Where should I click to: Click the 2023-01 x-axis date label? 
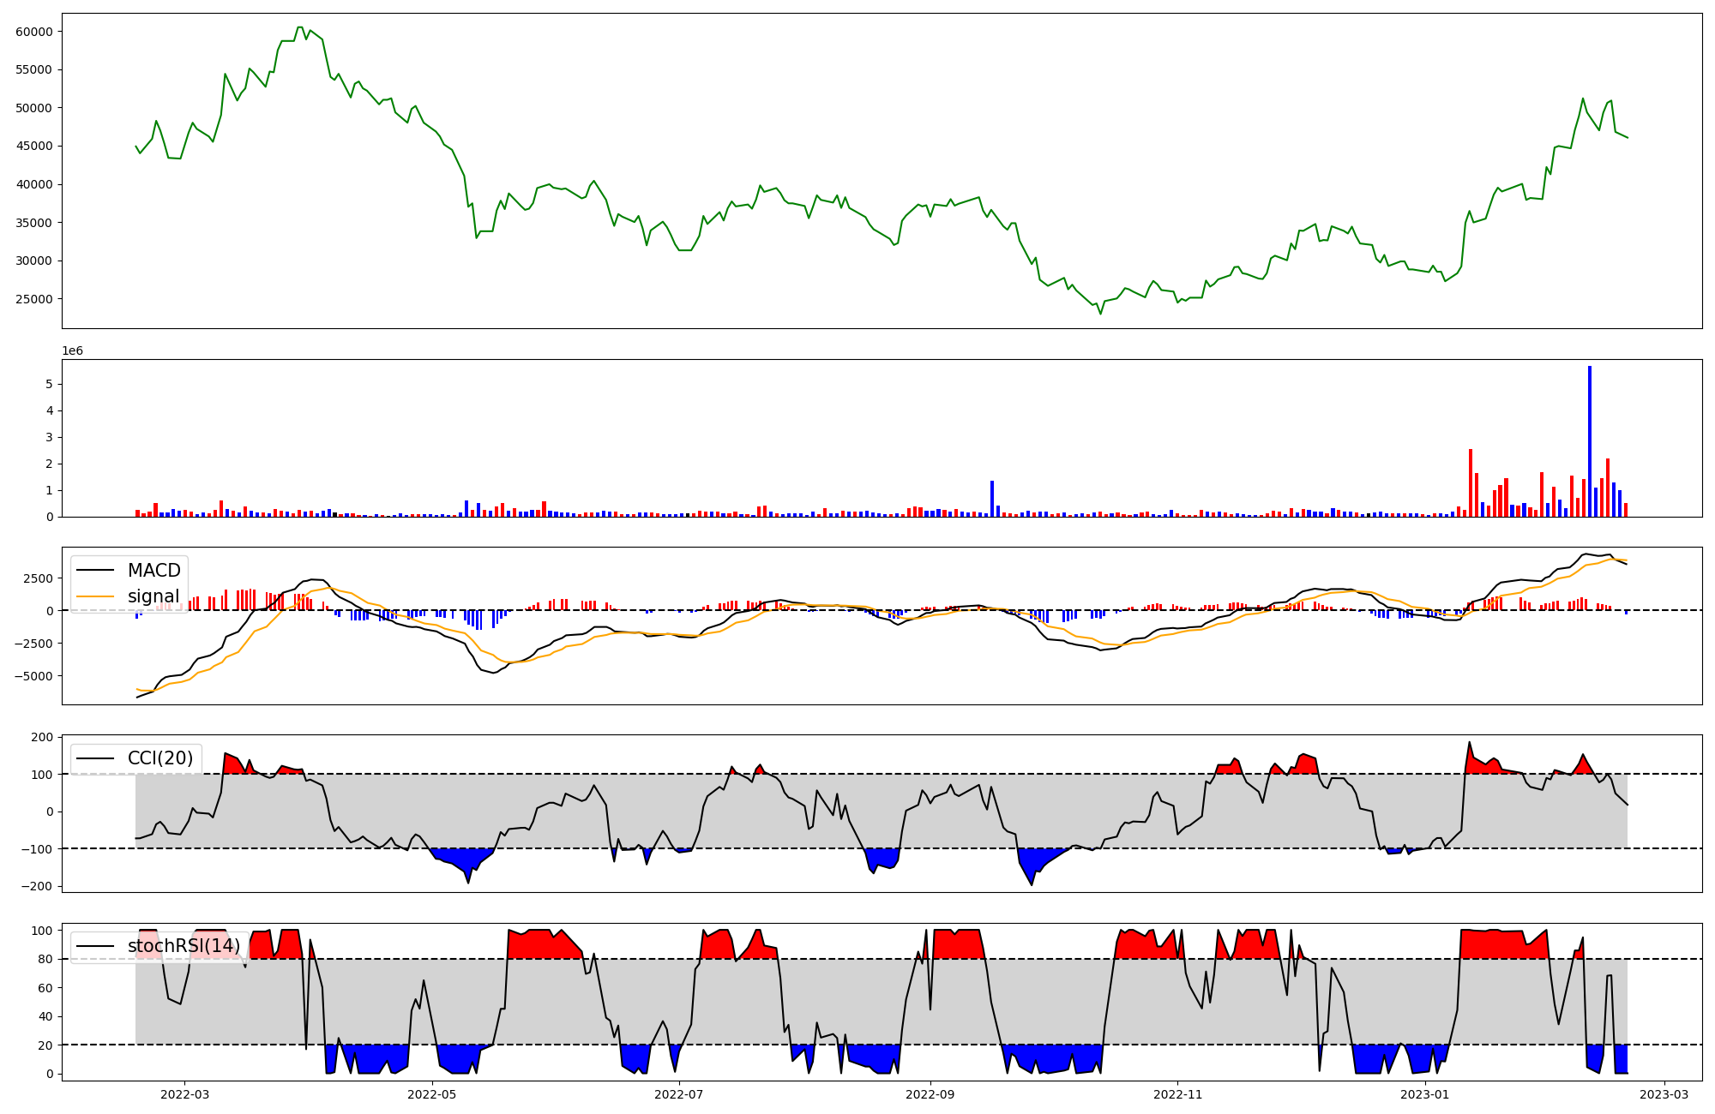[x=1425, y=1094]
